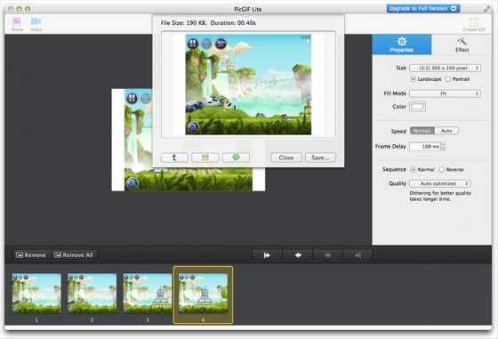Open the Size dropdown
498x339 pixels.
pos(445,68)
